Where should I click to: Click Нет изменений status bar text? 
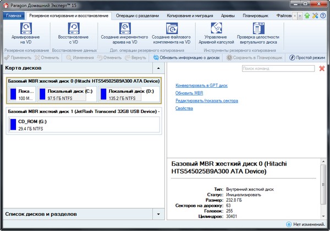[x=309, y=224]
